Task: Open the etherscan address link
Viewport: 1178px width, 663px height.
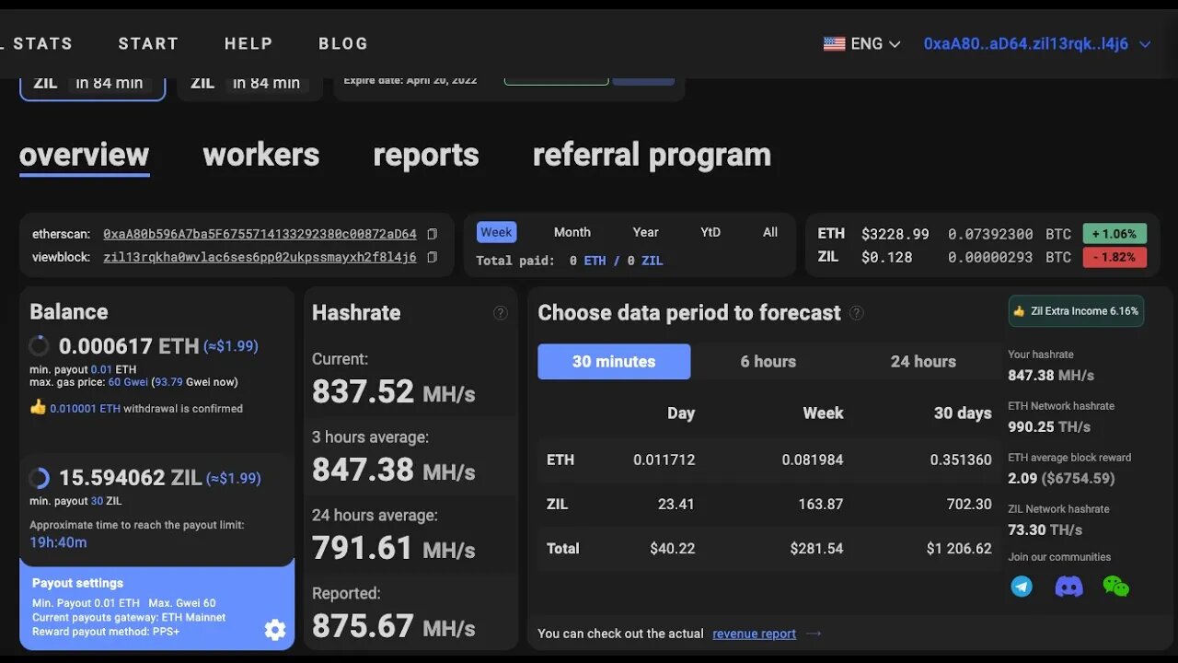Action: pyautogui.click(x=260, y=234)
